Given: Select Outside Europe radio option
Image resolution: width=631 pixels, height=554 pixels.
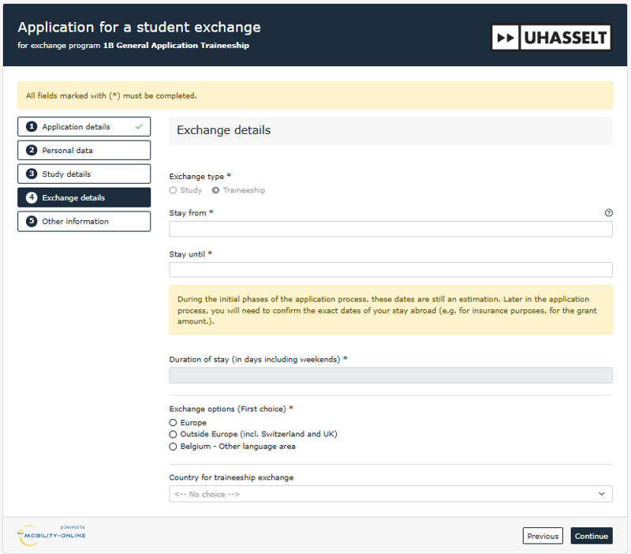Looking at the screenshot, I should [x=174, y=435].
